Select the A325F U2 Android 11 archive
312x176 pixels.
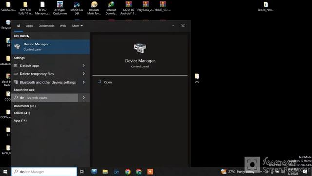coord(128,8)
